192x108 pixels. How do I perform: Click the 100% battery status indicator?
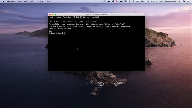pyautogui.click(x=140, y=1)
